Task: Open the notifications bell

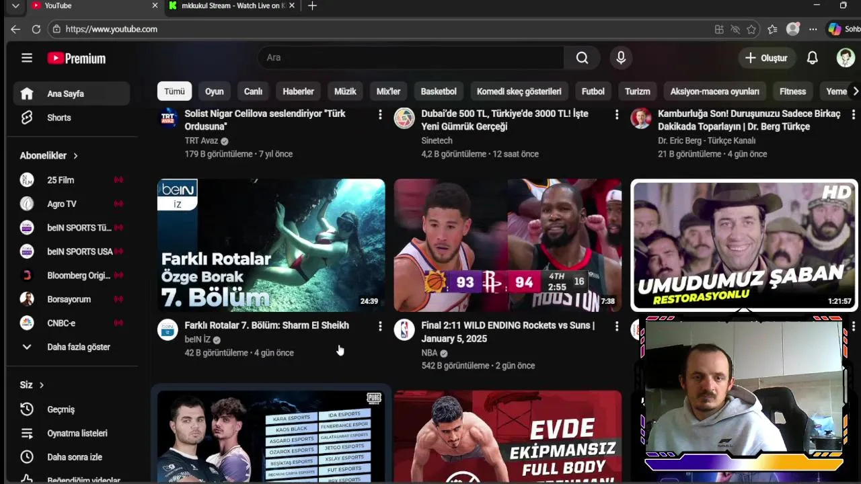Action: coord(812,58)
